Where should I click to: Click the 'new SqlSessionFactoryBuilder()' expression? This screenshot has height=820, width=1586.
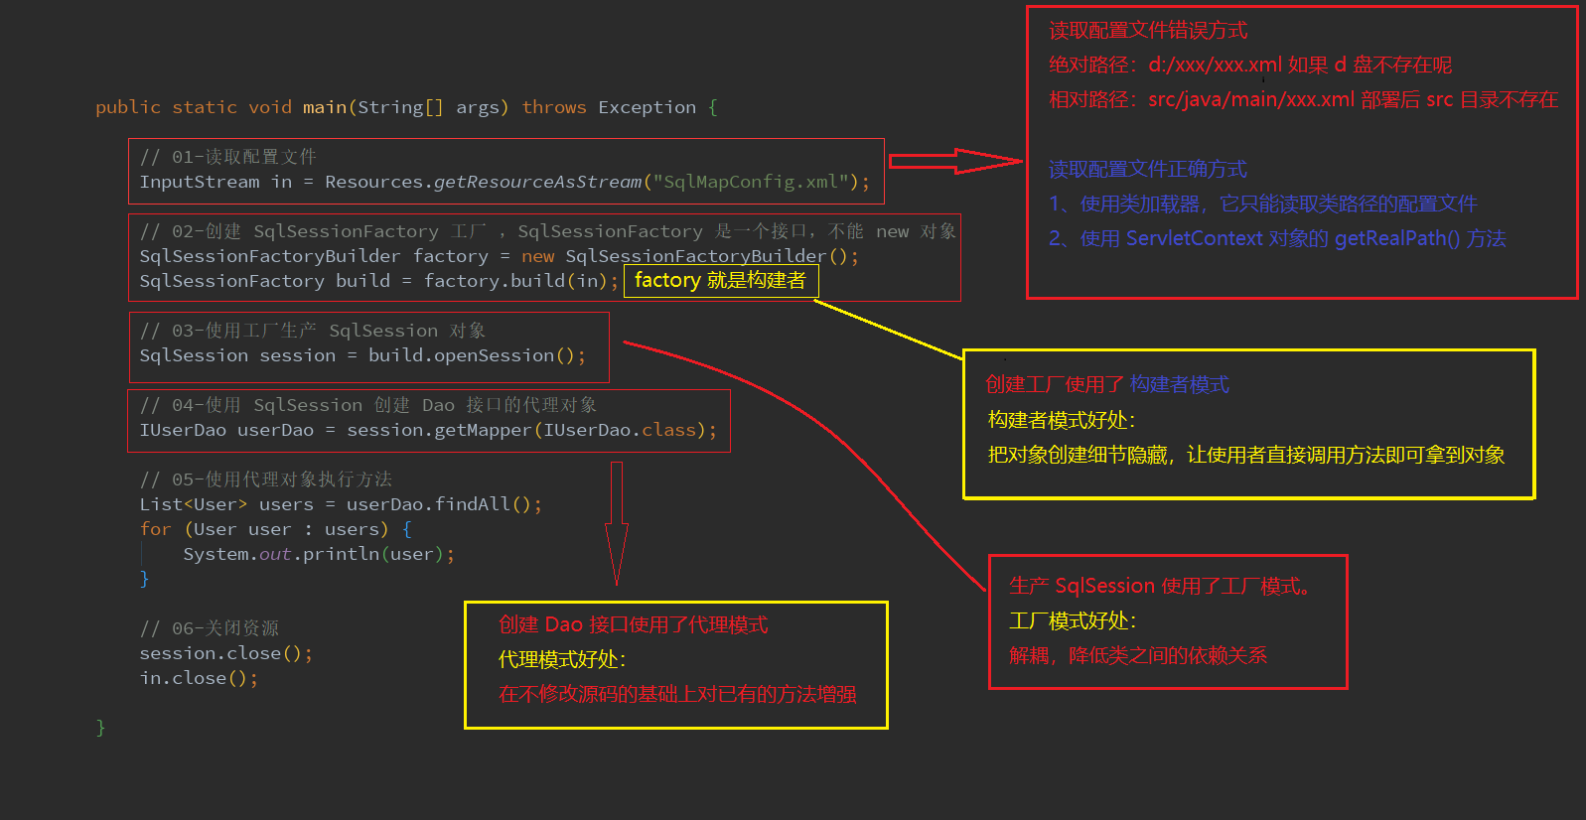click(x=689, y=256)
